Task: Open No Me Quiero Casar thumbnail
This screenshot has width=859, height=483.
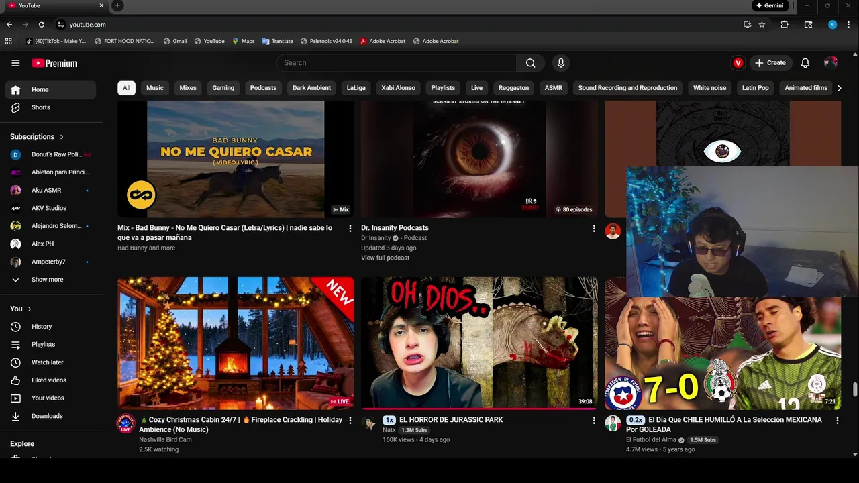Action: (x=236, y=159)
